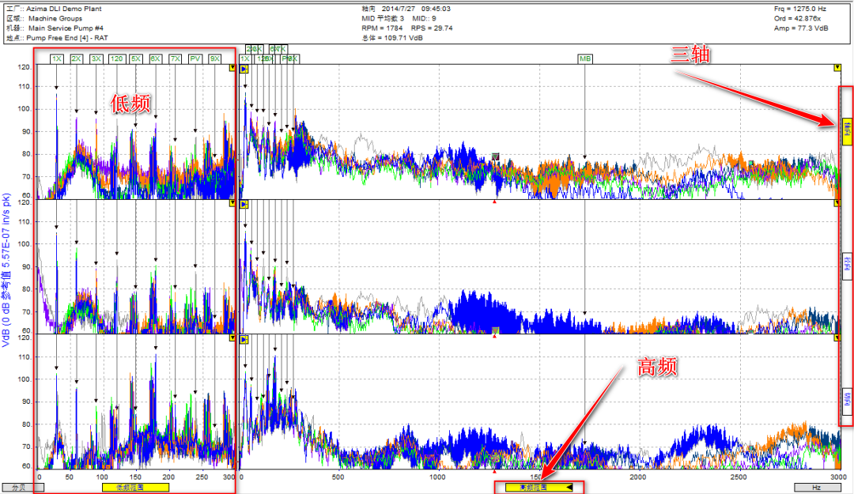
Task: Click the 120 frequency marker label
Action: coord(116,58)
